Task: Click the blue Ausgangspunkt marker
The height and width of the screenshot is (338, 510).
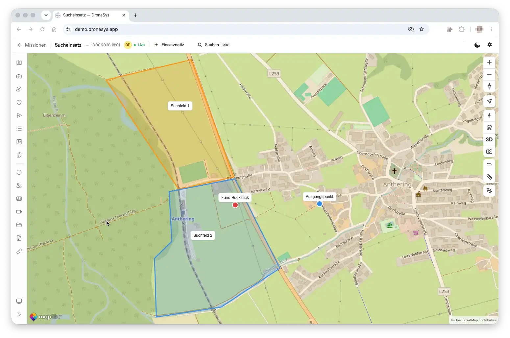Action: pyautogui.click(x=319, y=204)
